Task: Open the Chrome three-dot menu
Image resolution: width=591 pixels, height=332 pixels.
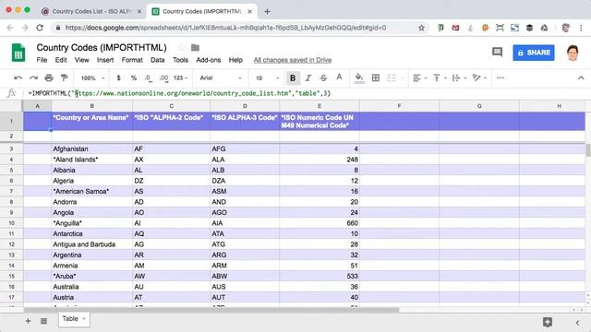Action: [x=581, y=28]
